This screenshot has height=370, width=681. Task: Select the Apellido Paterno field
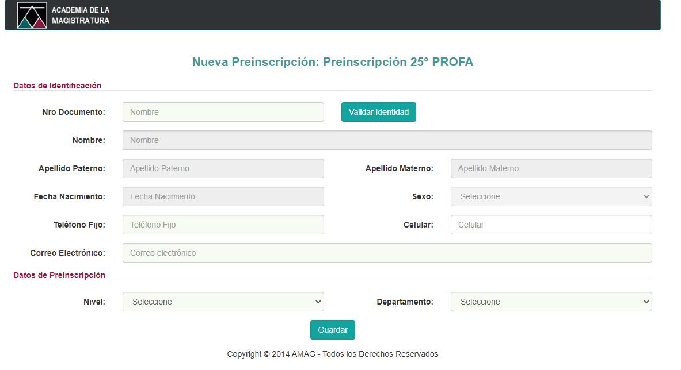tap(223, 168)
